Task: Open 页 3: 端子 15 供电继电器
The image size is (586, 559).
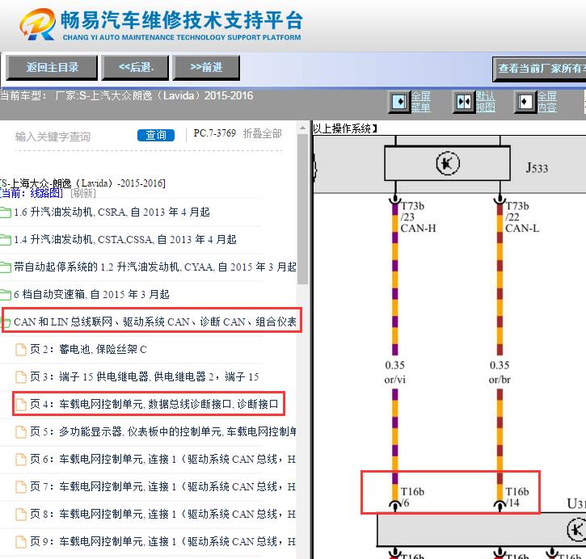Action: point(144,376)
